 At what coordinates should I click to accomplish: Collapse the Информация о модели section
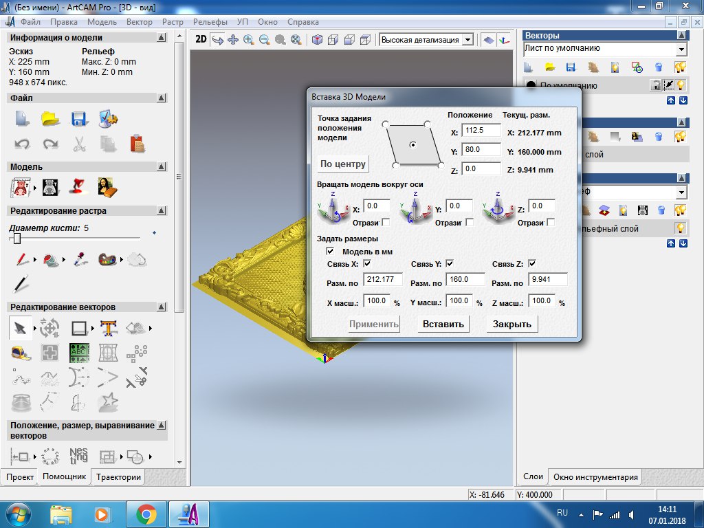click(162, 38)
